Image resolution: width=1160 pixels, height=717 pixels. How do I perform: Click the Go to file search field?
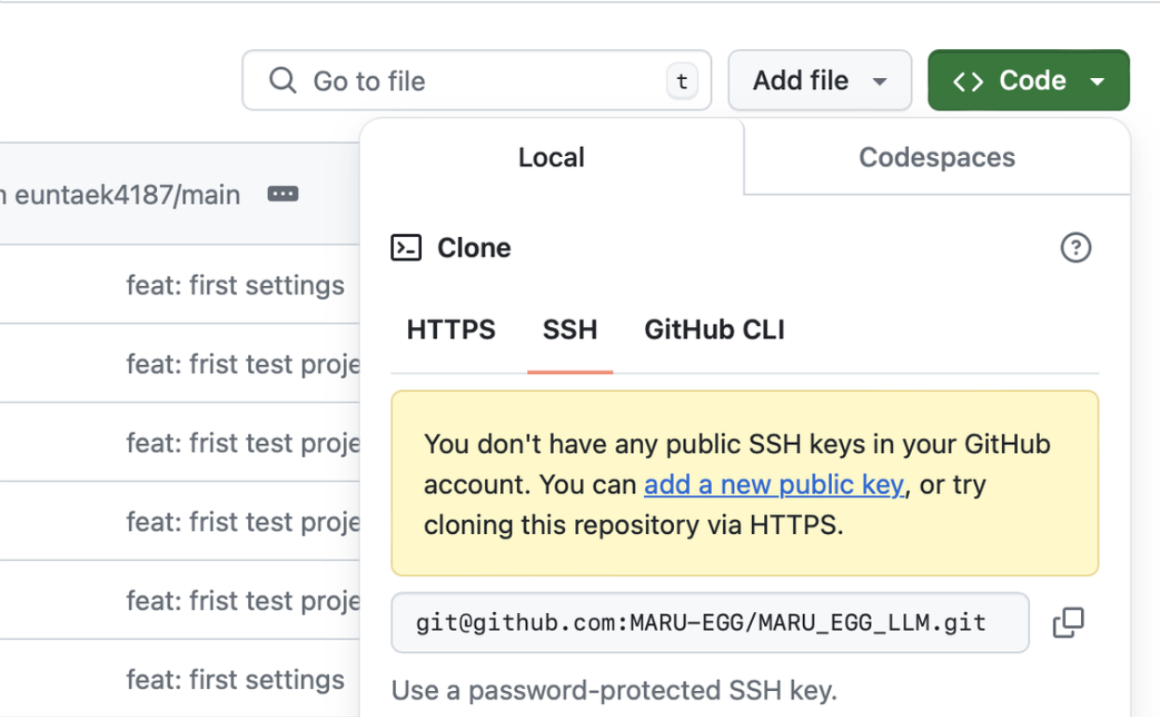(476, 81)
